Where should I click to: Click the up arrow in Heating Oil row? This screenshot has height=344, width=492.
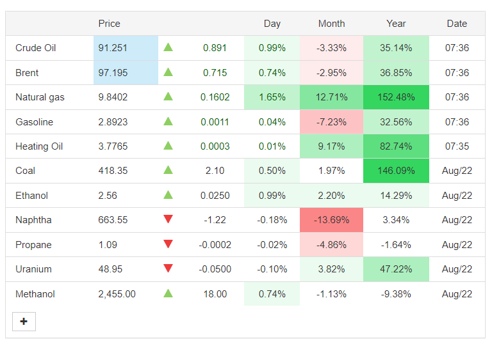(x=168, y=146)
